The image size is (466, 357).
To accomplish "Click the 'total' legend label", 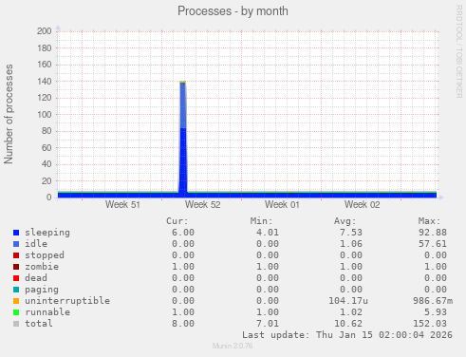I will 39,324.
